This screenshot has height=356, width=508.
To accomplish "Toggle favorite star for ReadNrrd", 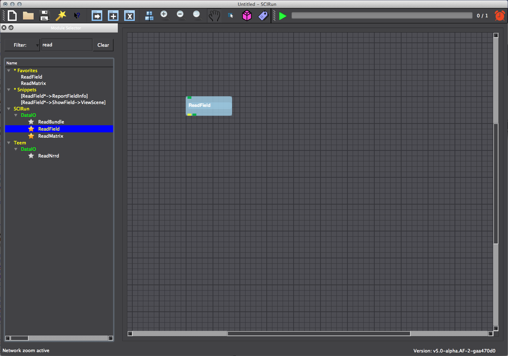I will pos(31,156).
